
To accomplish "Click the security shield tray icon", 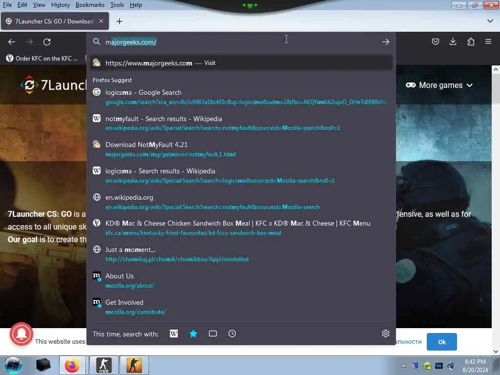I will [416, 365].
